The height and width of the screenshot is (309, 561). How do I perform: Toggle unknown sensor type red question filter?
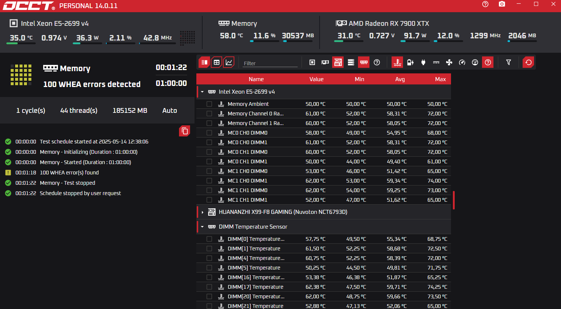488,62
